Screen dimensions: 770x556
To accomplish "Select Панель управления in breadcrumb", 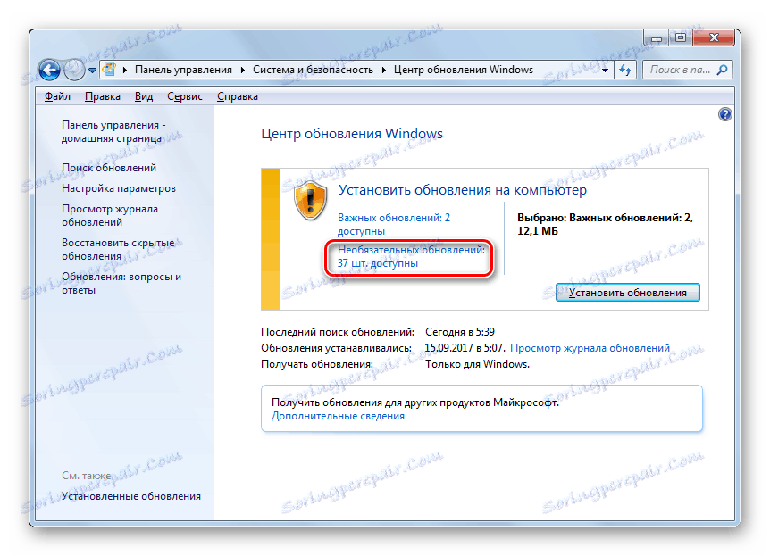I will [183, 70].
